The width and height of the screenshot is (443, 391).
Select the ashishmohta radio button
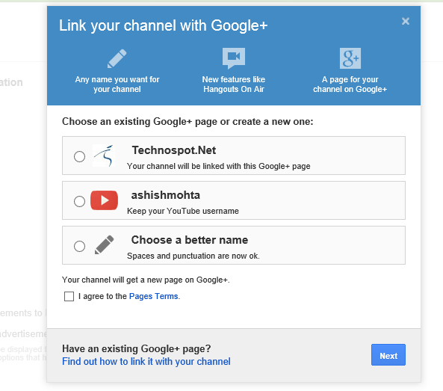click(79, 201)
